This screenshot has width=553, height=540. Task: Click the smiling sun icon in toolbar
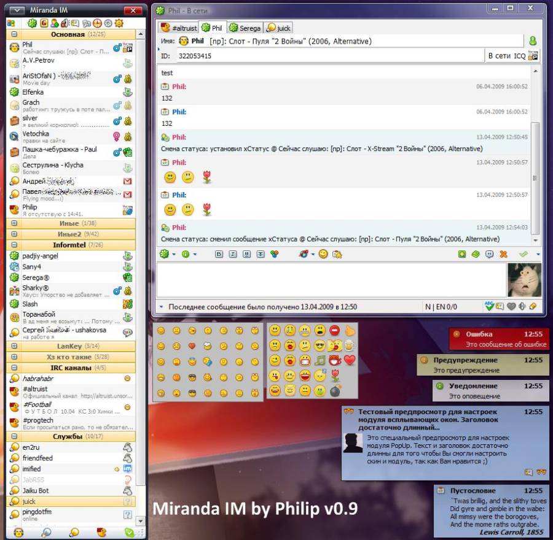(x=119, y=23)
